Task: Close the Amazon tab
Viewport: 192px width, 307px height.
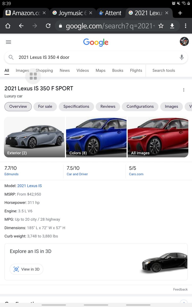Action: [44, 13]
